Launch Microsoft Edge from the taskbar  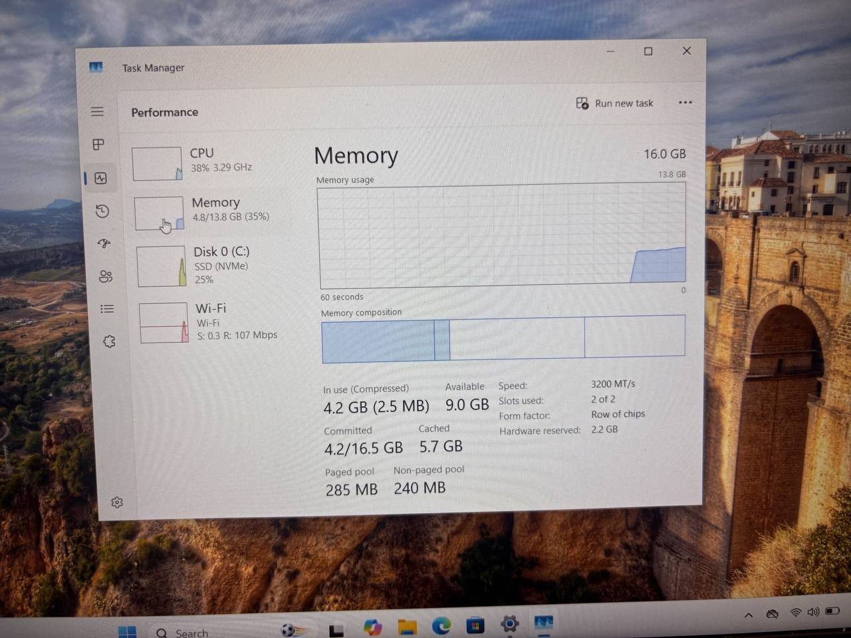click(441, 625)
